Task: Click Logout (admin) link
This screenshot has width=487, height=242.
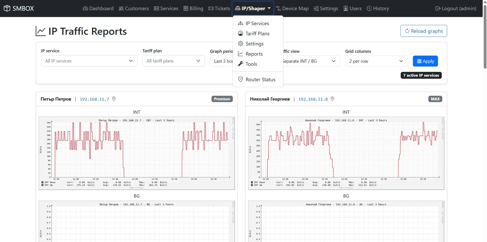Action: click(456, 8)
